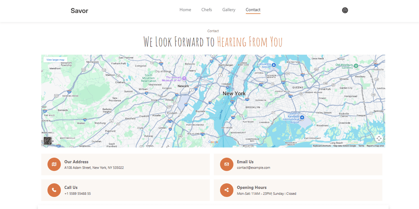This screenshot has height=209, width=419.
Task: Click the Newark city label
Action: 183,86
